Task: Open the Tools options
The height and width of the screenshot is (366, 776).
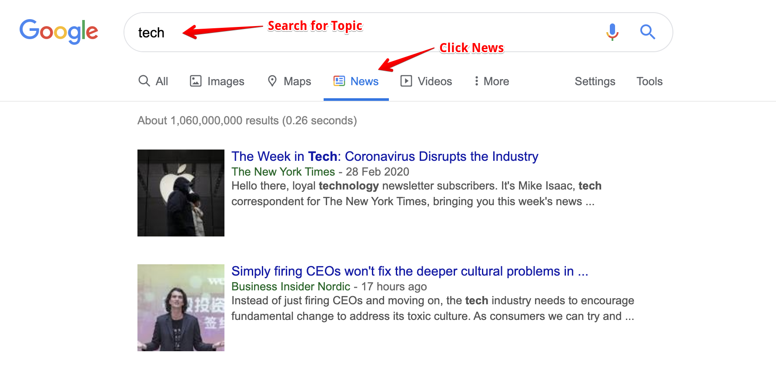Action: [649, 81]
